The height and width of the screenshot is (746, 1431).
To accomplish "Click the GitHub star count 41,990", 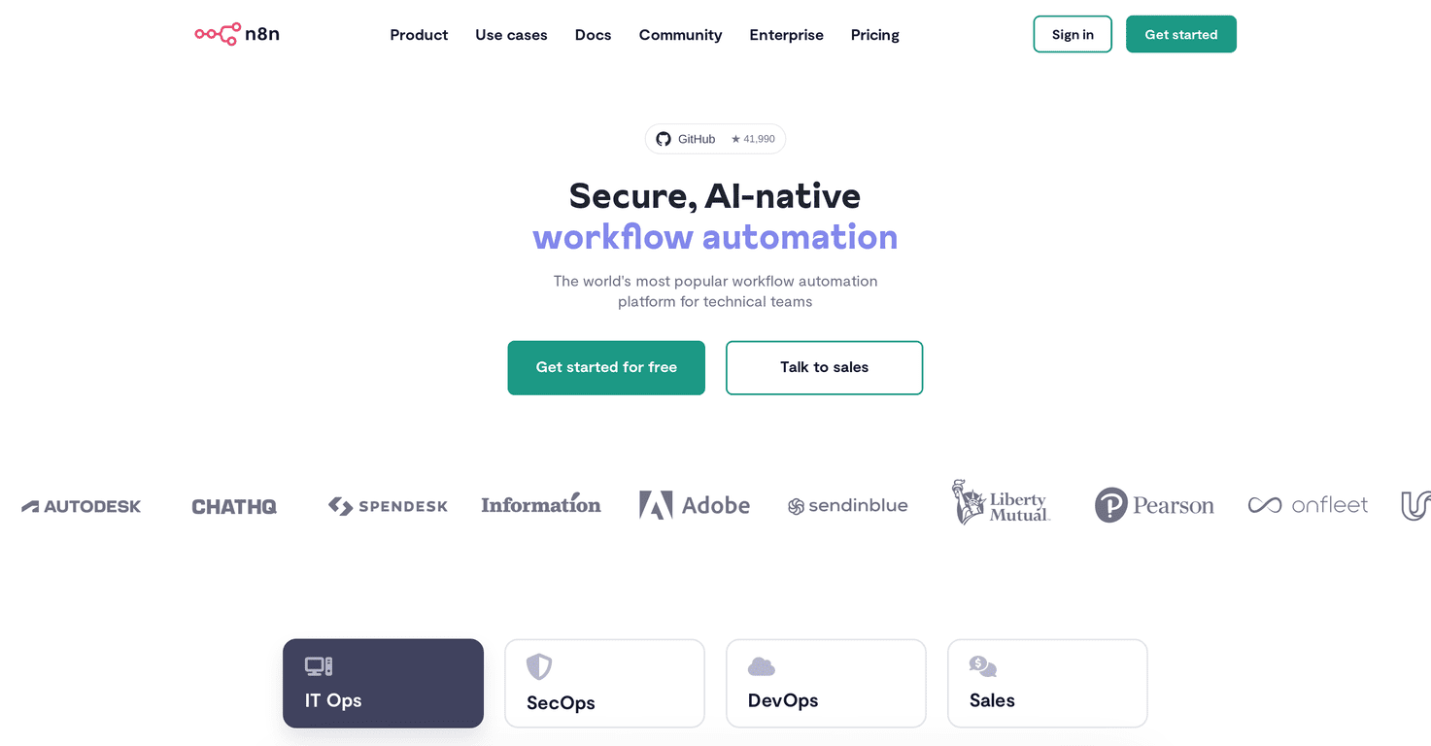I will click(x=753, y=139).
